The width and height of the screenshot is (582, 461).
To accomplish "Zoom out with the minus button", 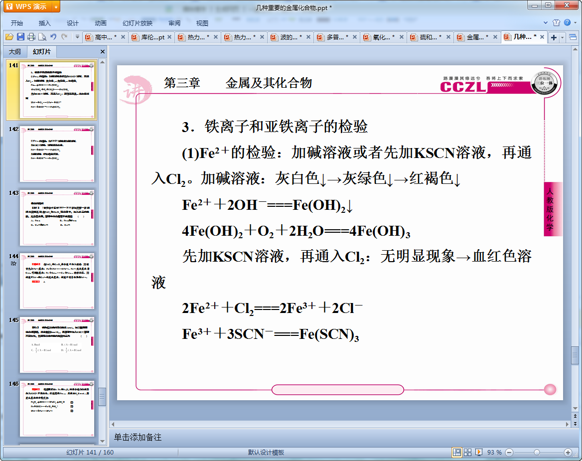I will click(509, 453).
